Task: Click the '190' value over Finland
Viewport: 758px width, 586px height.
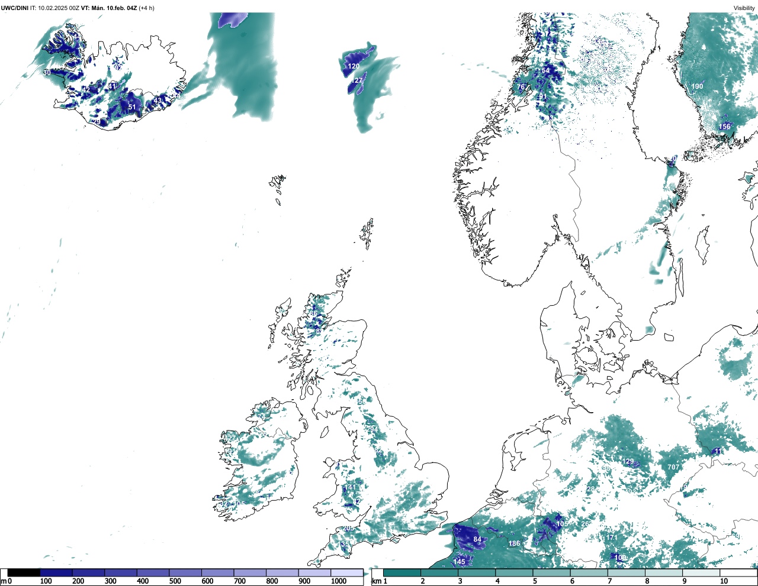Action: (698, 86)
